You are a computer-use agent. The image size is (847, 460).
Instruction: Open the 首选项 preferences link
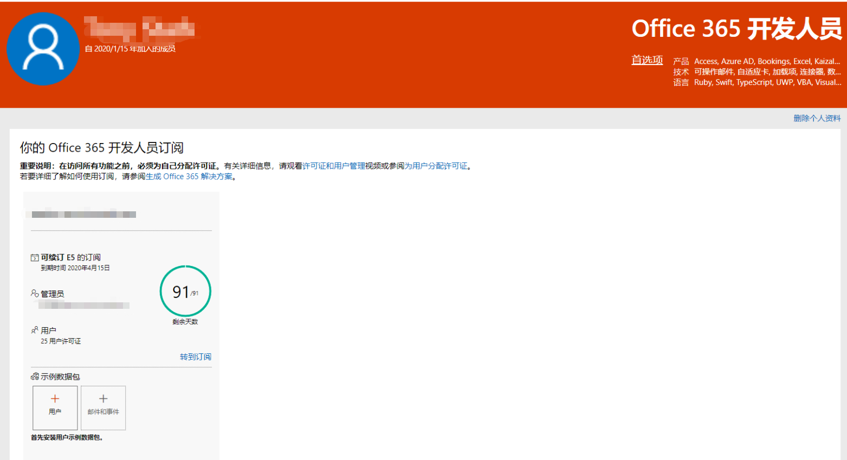pos(647,60)
